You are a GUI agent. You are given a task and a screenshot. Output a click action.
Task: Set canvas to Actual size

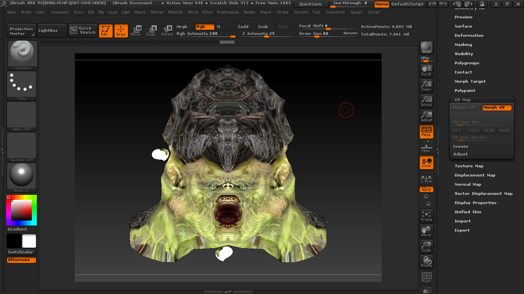pyautogui.click(x=426, y=101)
